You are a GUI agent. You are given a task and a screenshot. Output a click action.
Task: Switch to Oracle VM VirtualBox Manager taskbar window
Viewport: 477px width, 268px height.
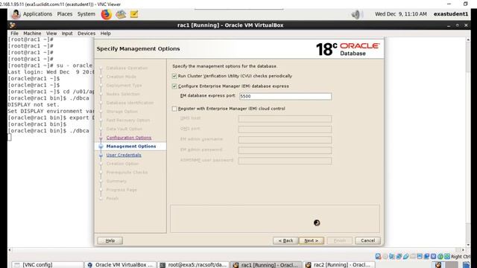[x=120, y=265]
